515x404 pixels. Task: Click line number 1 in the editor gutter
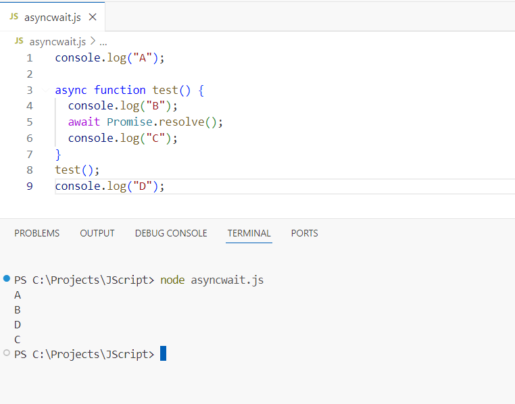(29, 58)
